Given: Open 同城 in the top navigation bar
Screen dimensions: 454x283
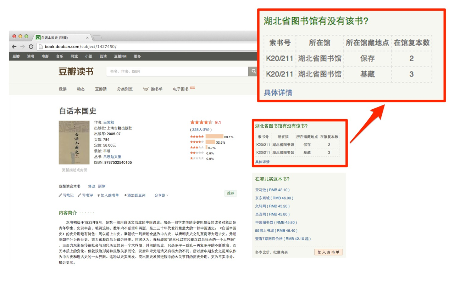Looking at the screenshot, I should [74, 56].
